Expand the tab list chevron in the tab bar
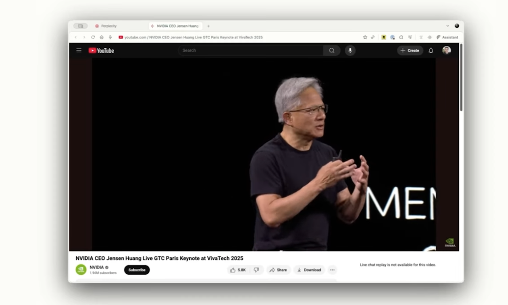508x305 pixels. (448, 26)
